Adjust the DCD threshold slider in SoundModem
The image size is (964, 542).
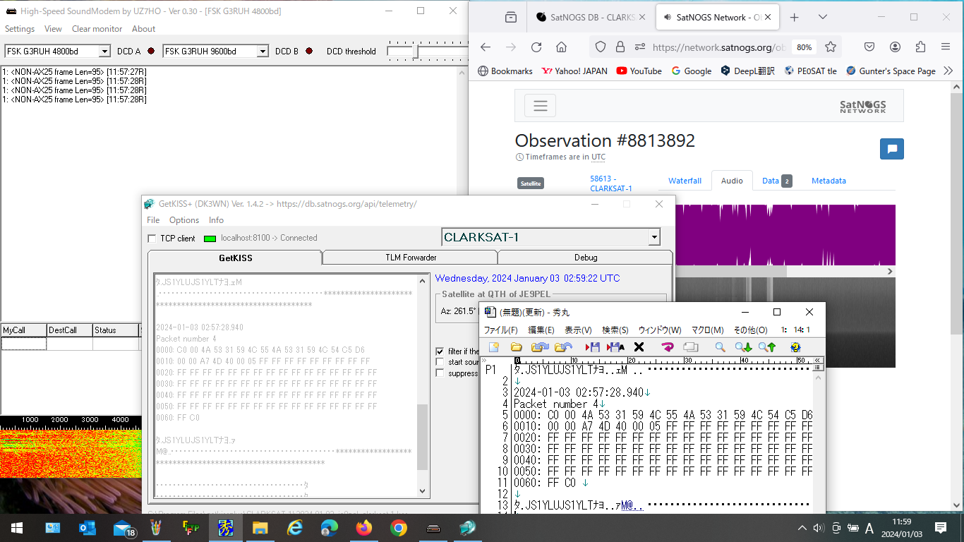[x=416, y=51]
